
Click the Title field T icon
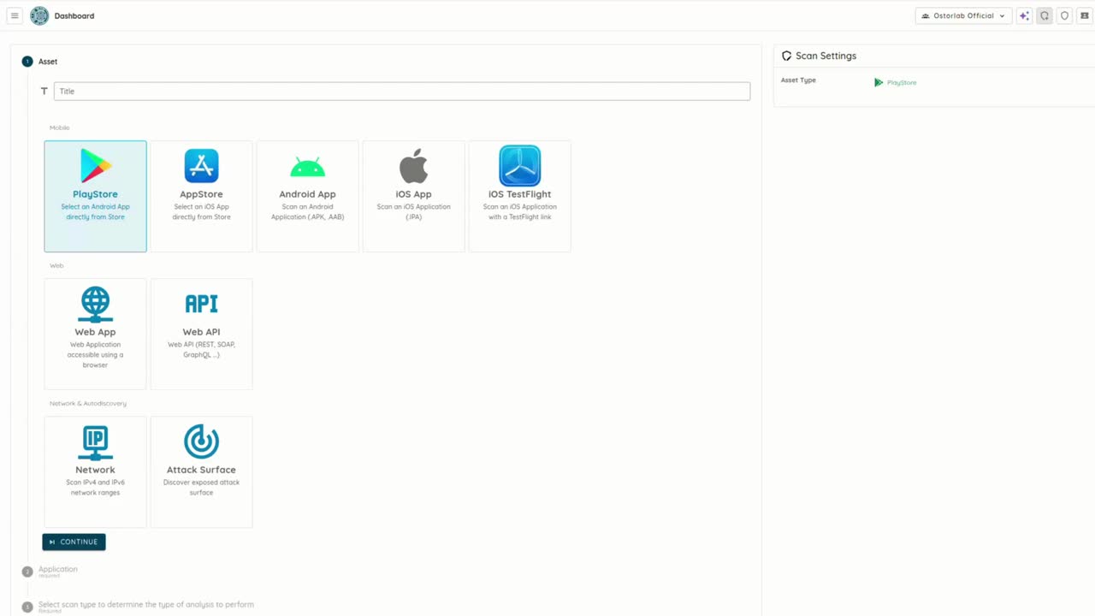(44, 91)
